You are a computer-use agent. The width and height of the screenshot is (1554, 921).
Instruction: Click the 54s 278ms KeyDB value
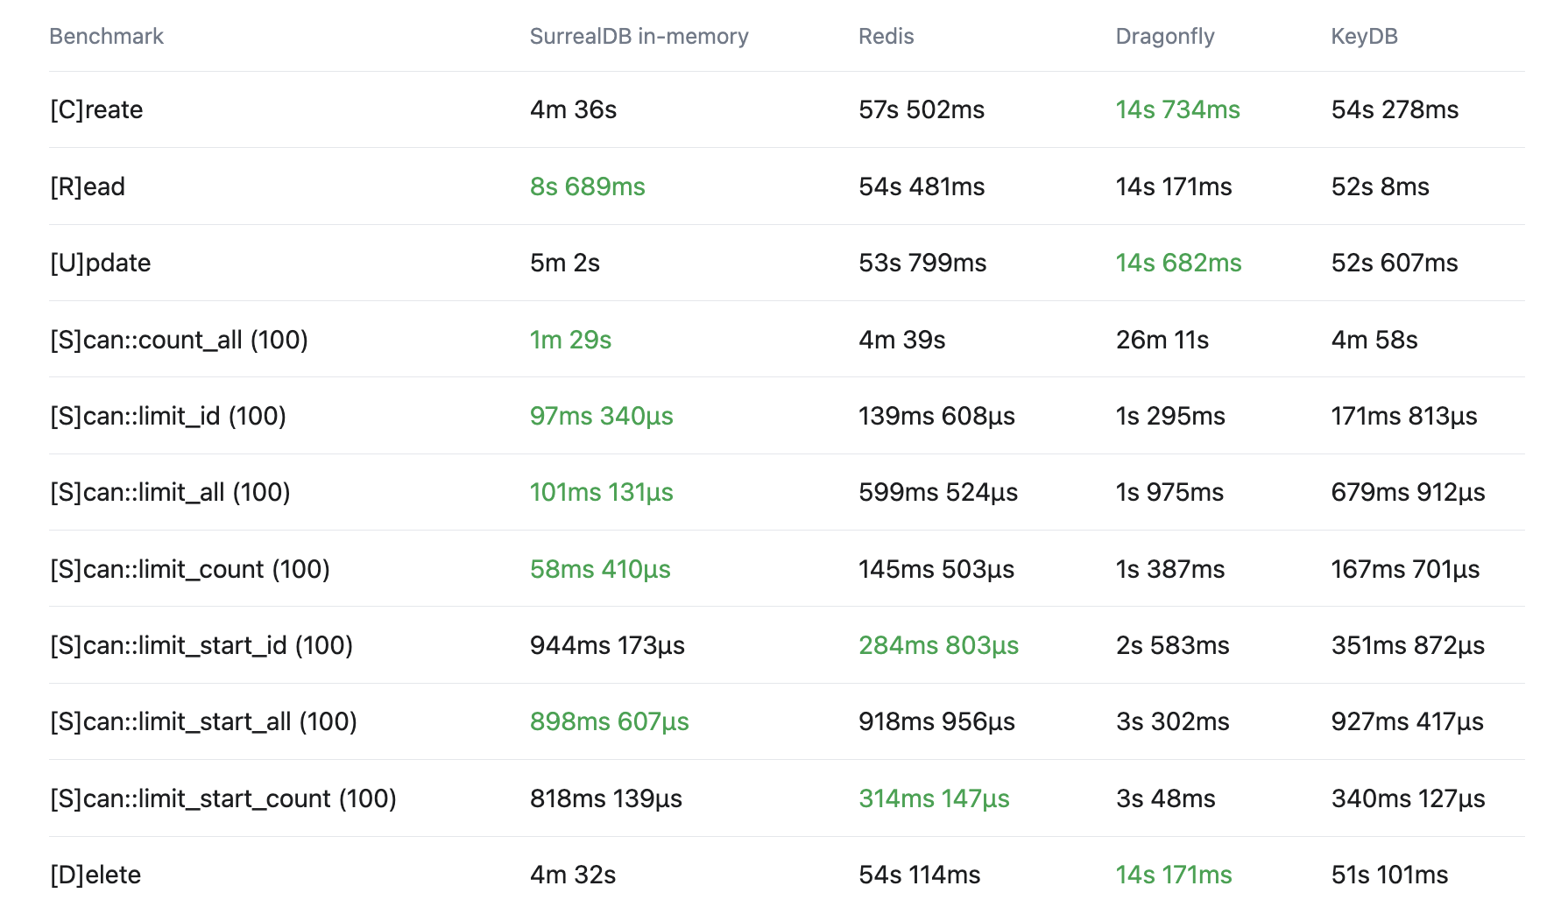click(1395, 109)
